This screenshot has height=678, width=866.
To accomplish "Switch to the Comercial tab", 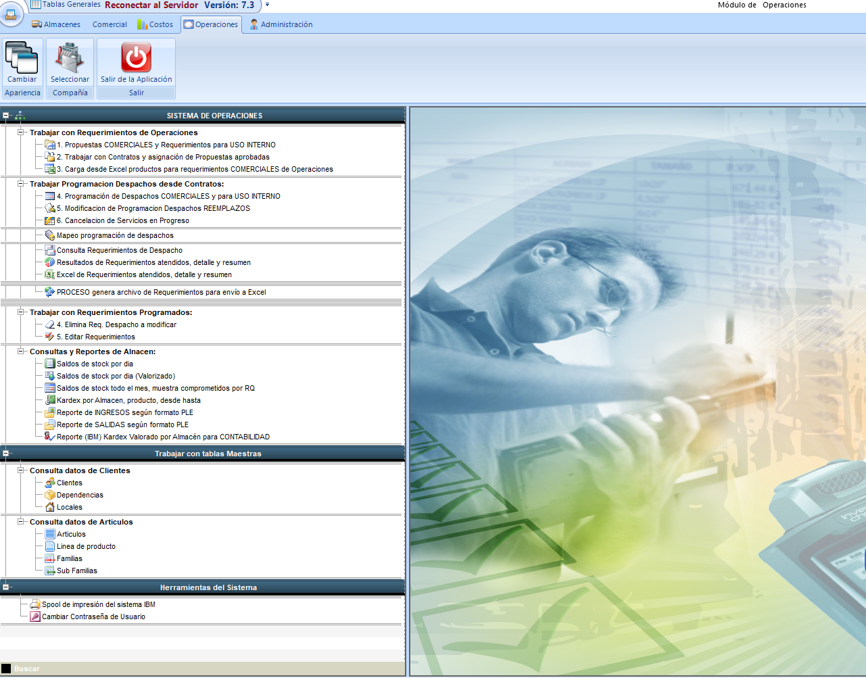I will coord(110,24).
